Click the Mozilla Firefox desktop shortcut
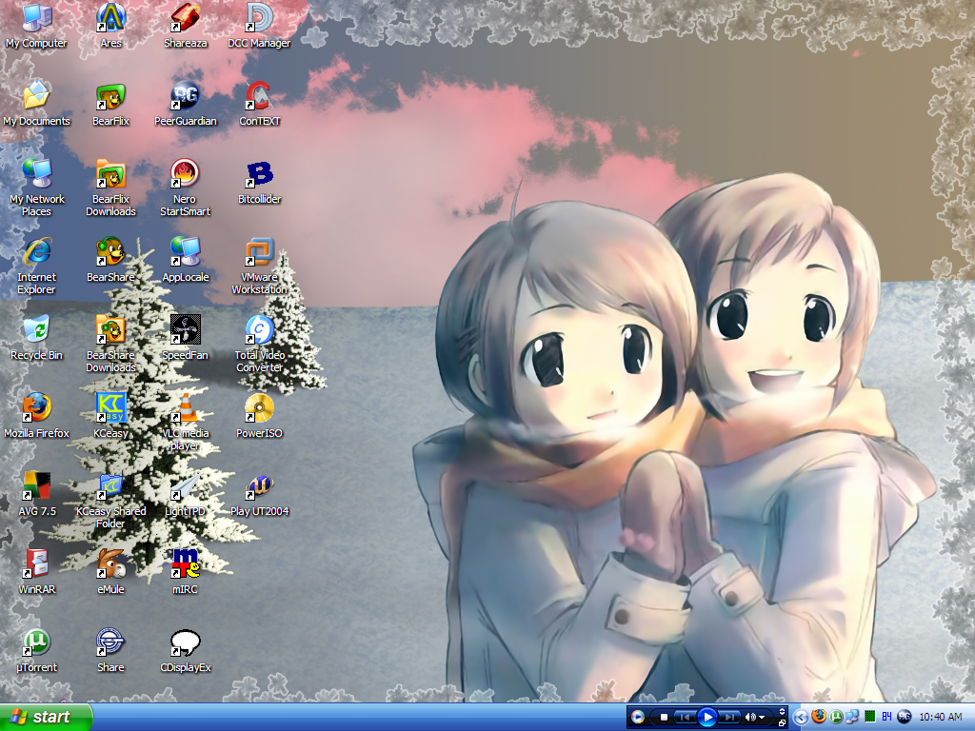This screenshot has width=975, height=731. (37, 416)
